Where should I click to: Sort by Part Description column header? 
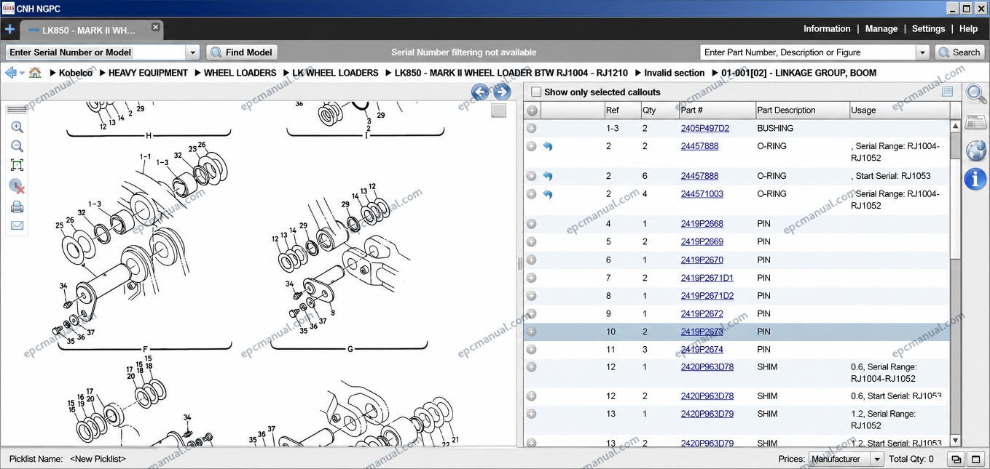[x=801, y=111]
